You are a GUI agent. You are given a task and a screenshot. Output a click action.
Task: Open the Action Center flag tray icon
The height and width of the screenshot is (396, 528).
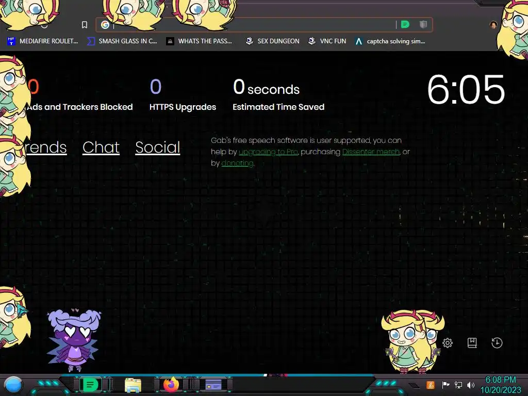(446, 385)
